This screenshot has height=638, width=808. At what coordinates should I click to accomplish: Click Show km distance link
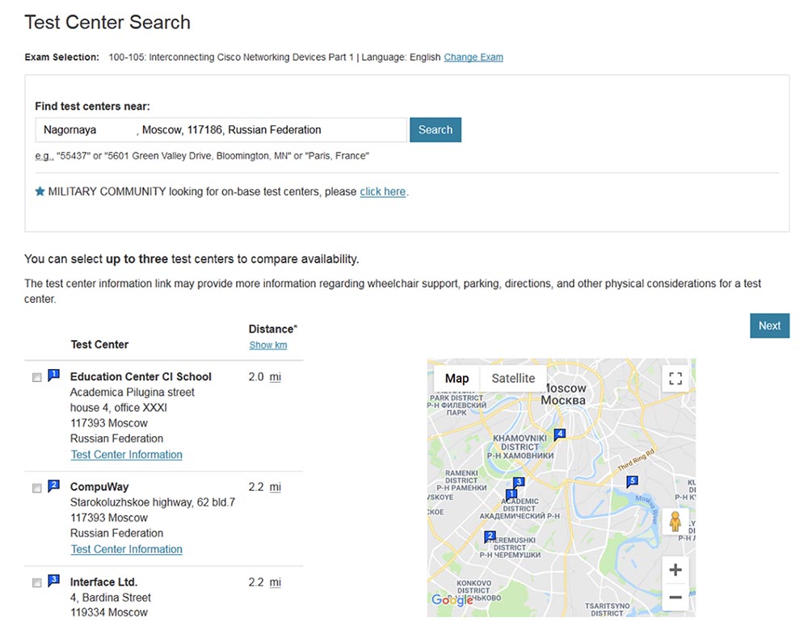point(268,345)
